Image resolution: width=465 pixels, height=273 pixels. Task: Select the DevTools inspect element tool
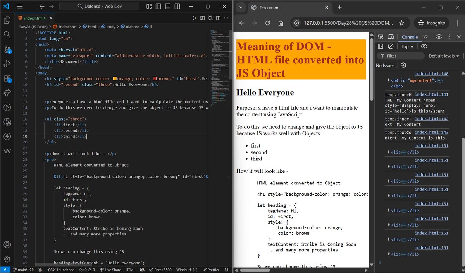(x=381, y=37)
